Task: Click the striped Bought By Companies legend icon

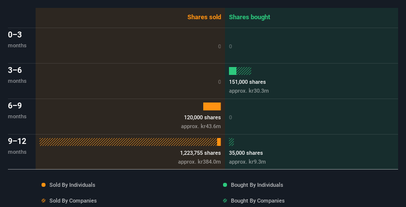Action: point(225,201)
